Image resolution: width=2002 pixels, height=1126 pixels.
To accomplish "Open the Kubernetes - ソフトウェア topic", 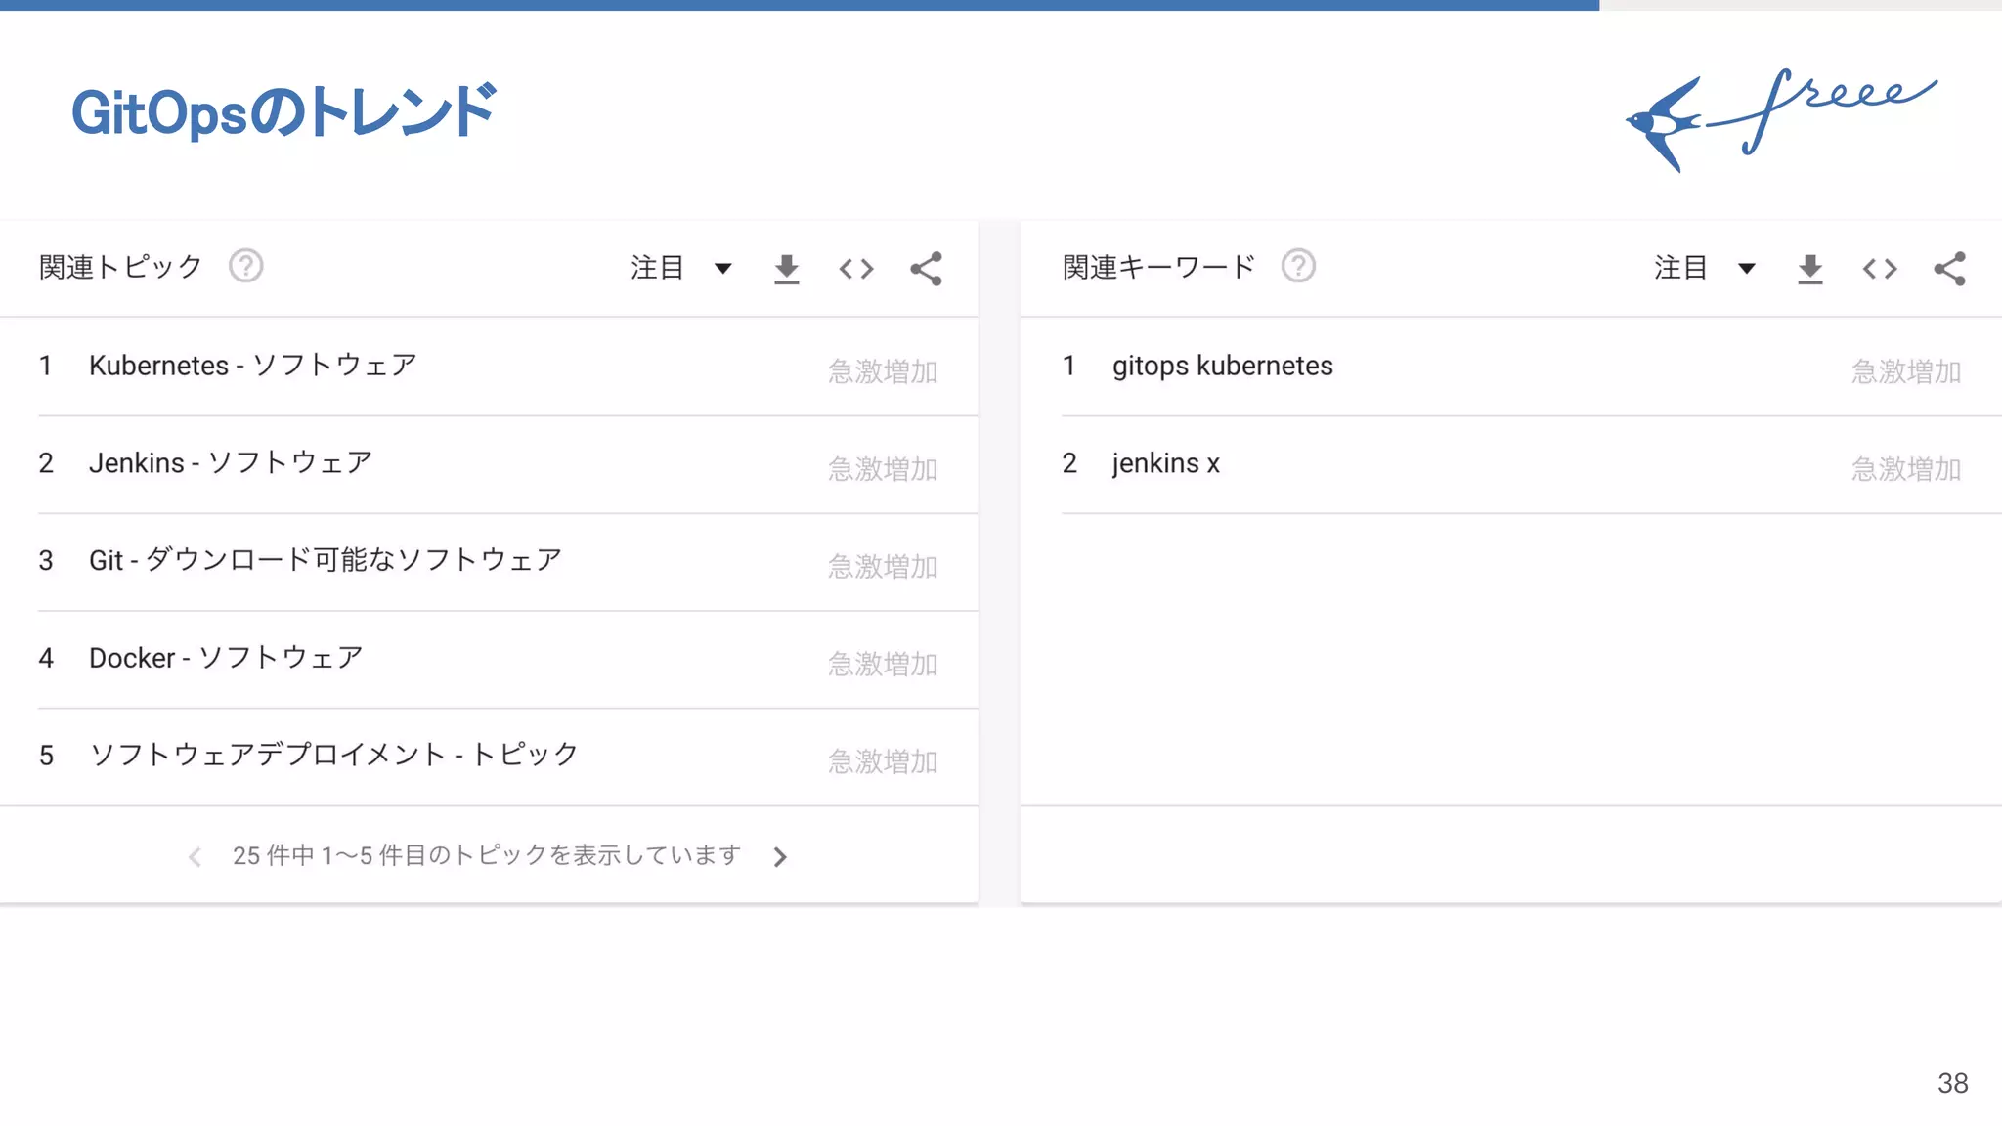I will pyautogui.click(x=253, y=366).
